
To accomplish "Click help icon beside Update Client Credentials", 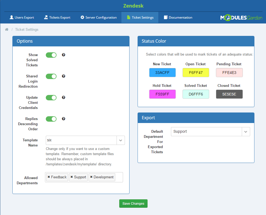I will point(64,97).
